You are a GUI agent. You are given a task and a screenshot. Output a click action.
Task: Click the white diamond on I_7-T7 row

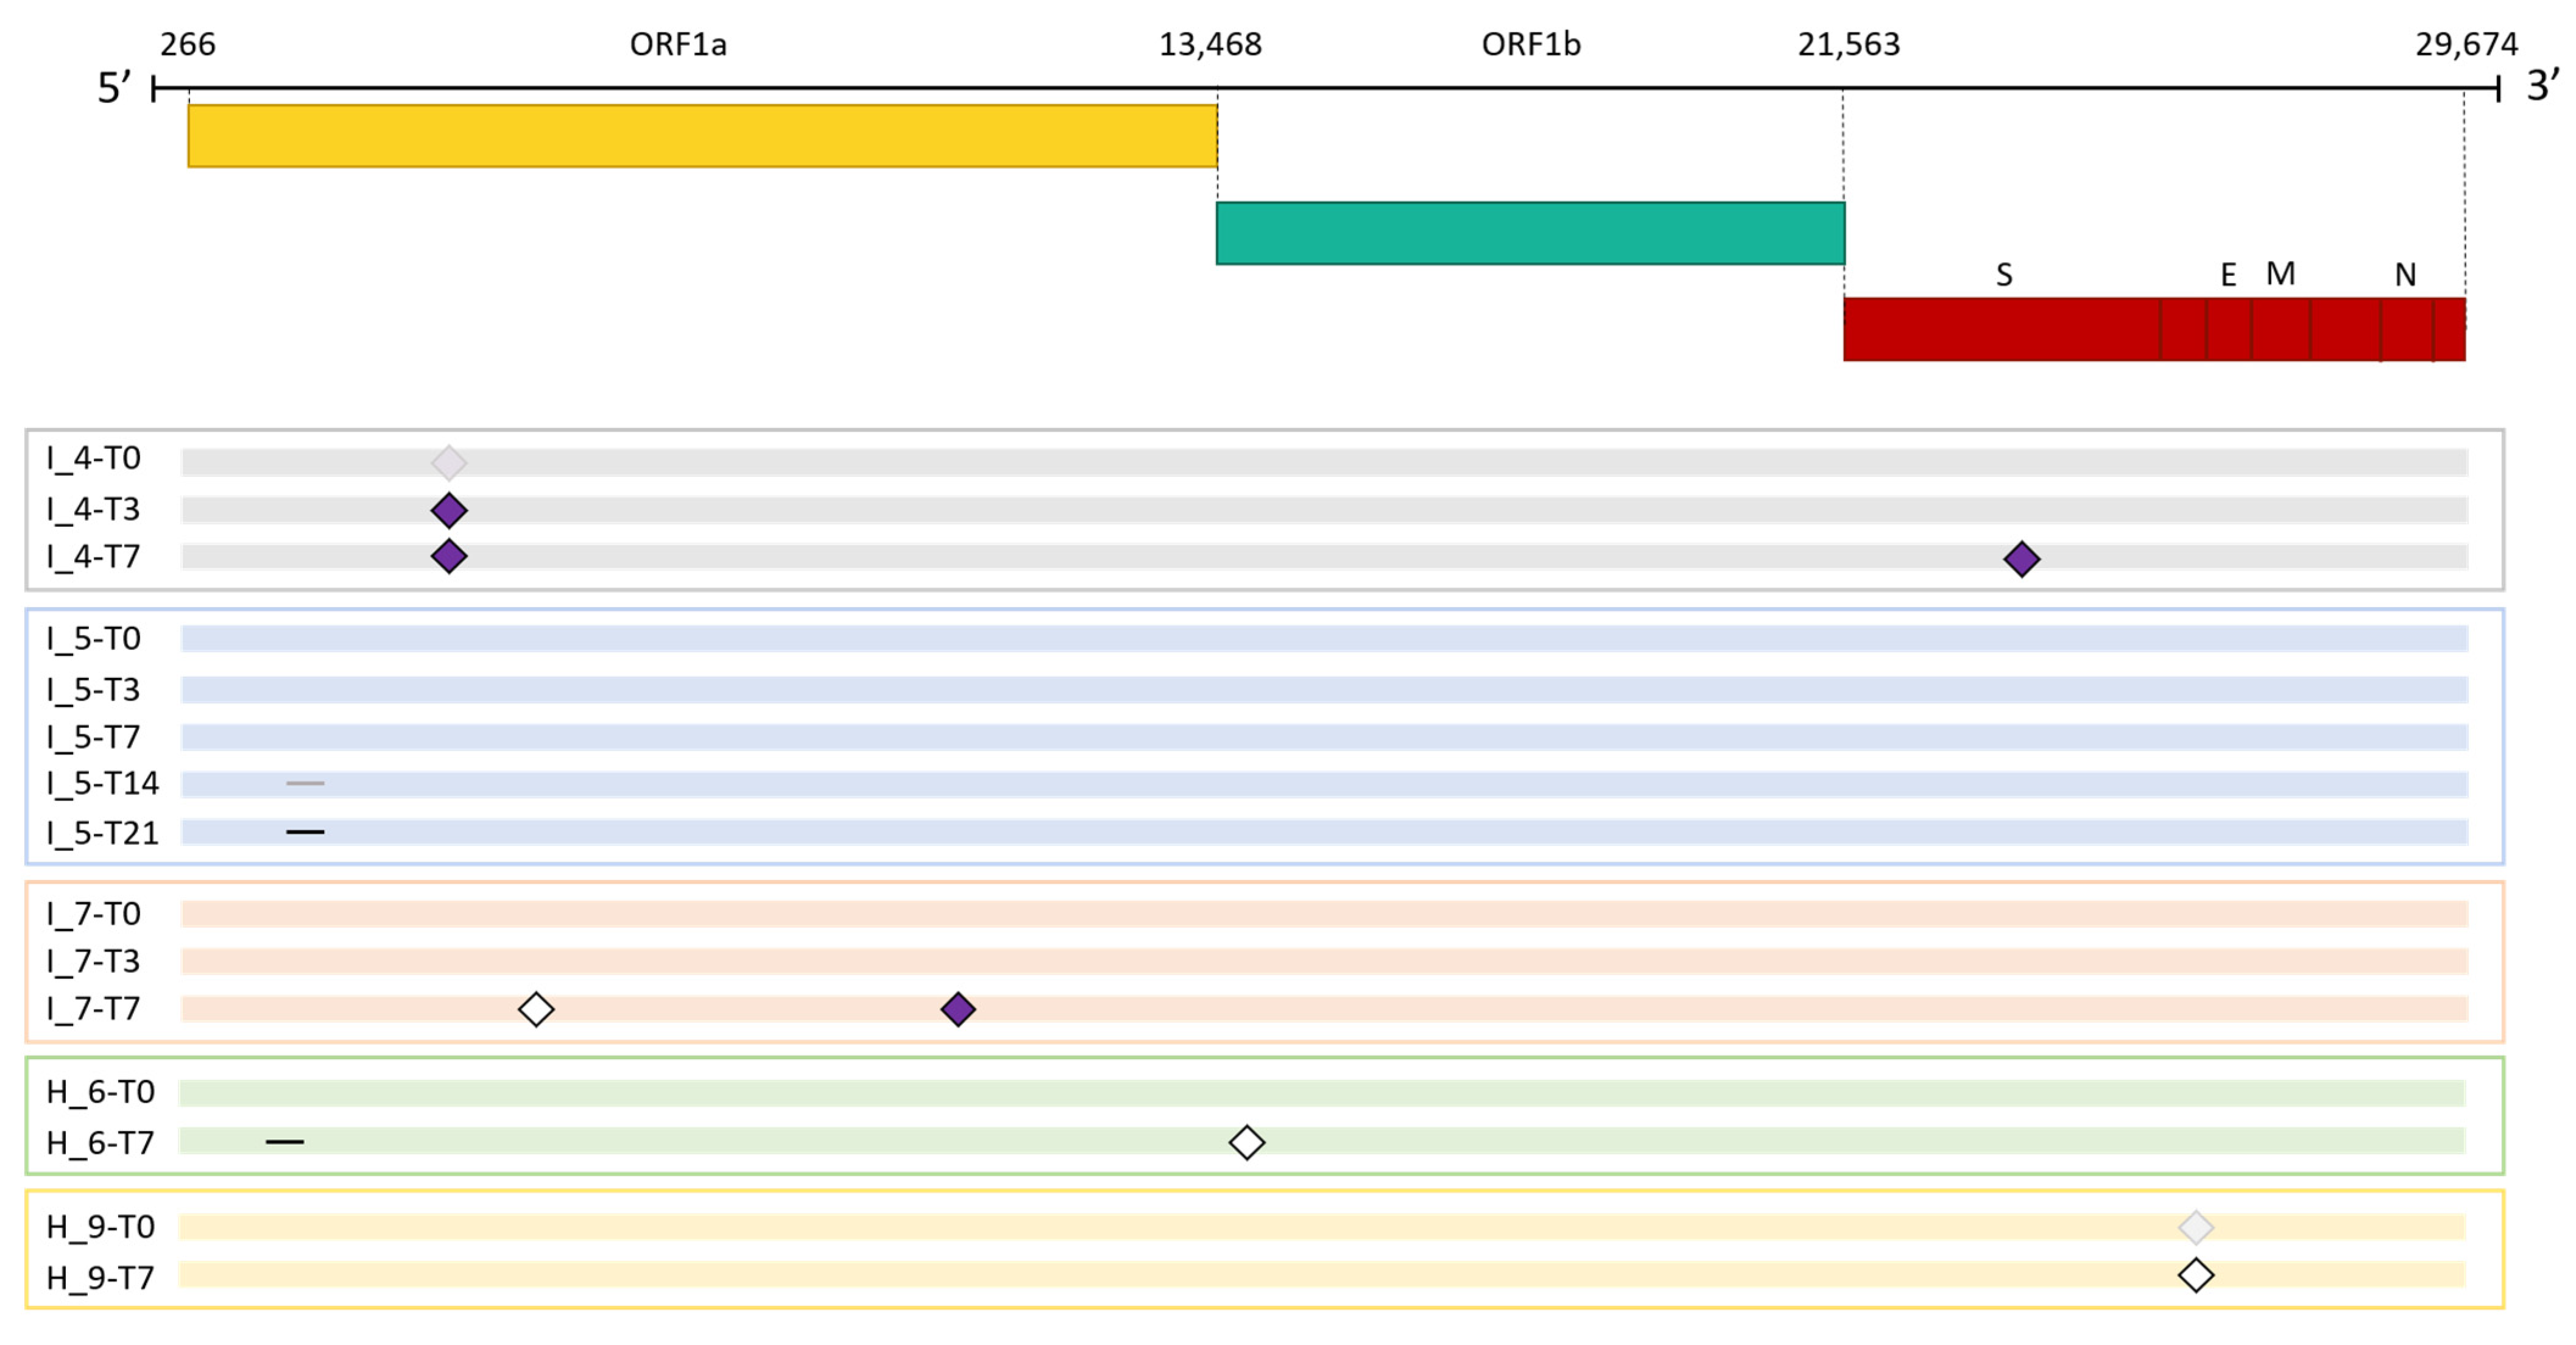pyautogui.click(x=536, y=1009)
